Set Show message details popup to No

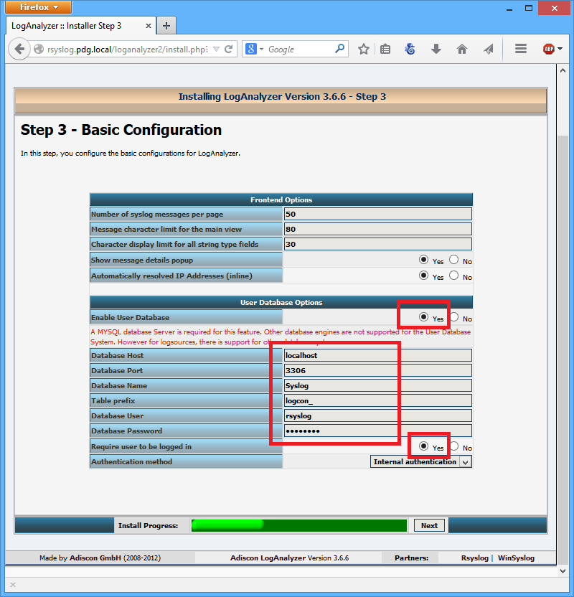pos(454,260)
